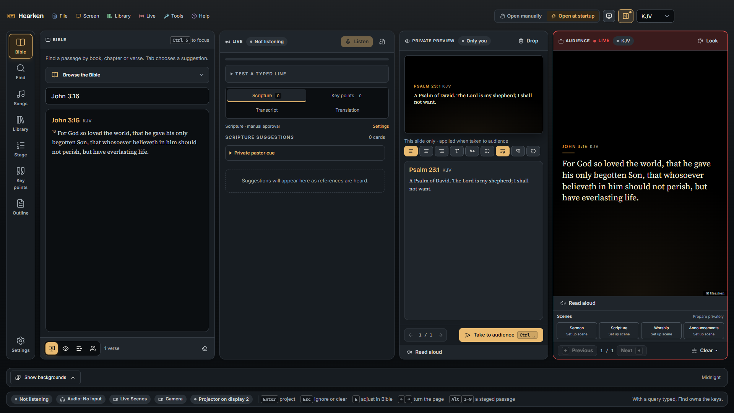Open Settings in the sidebar
This screenshot has width=734, height=413.
click(x=21, y=345)
